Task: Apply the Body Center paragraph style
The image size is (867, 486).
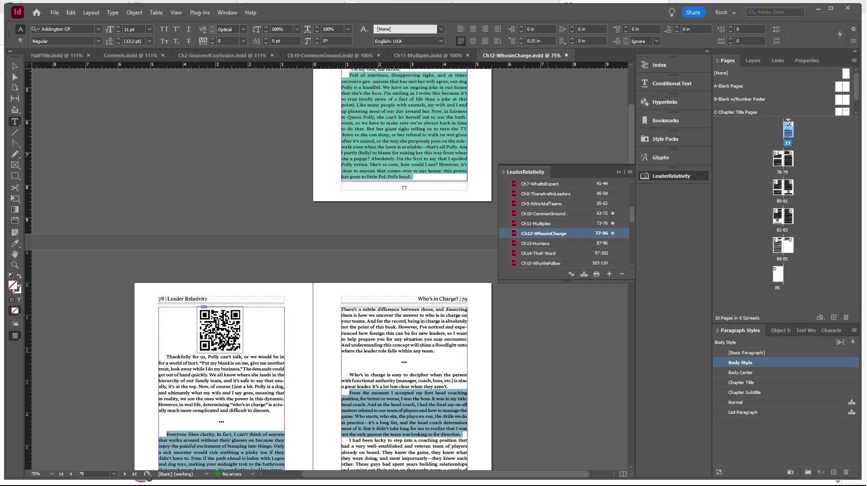Action: tap(740, 372)
